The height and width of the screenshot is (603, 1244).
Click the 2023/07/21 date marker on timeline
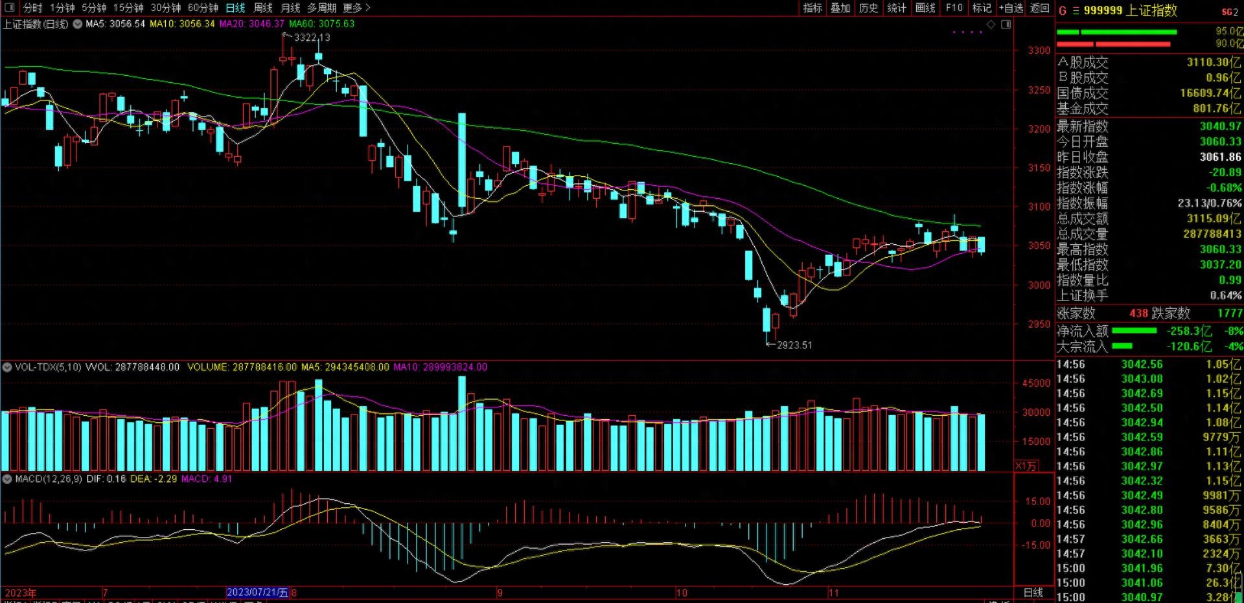tap(257, 593)
